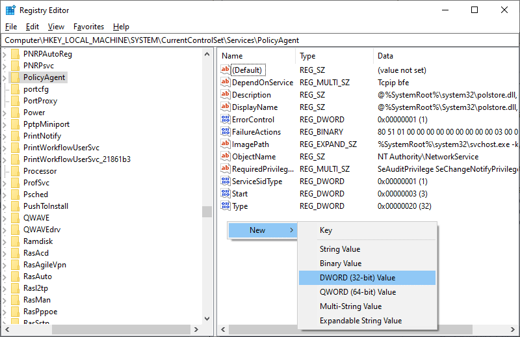Click the PortProxy folder icon
The height and width of the screenshot is (337, 520).
15,101
